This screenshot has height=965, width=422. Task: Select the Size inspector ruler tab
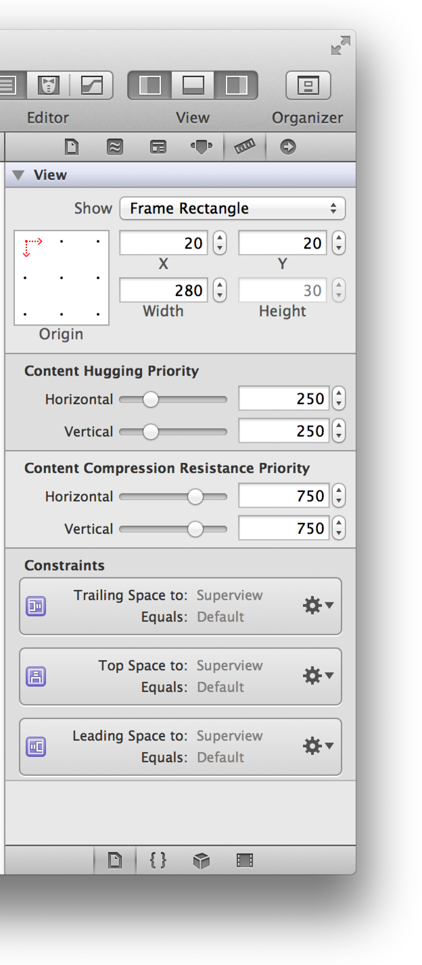coord(243,147)
